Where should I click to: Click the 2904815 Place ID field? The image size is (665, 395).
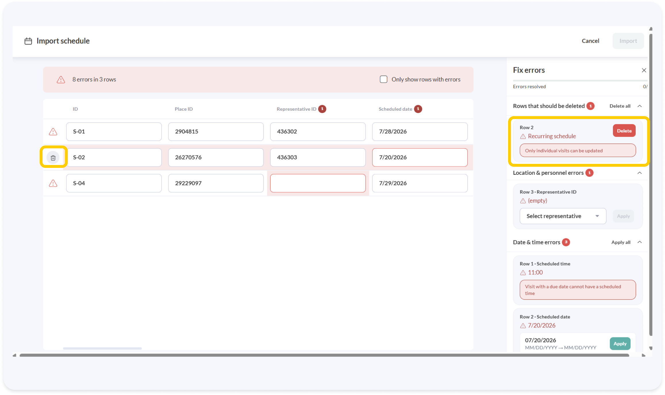[216, 132]
